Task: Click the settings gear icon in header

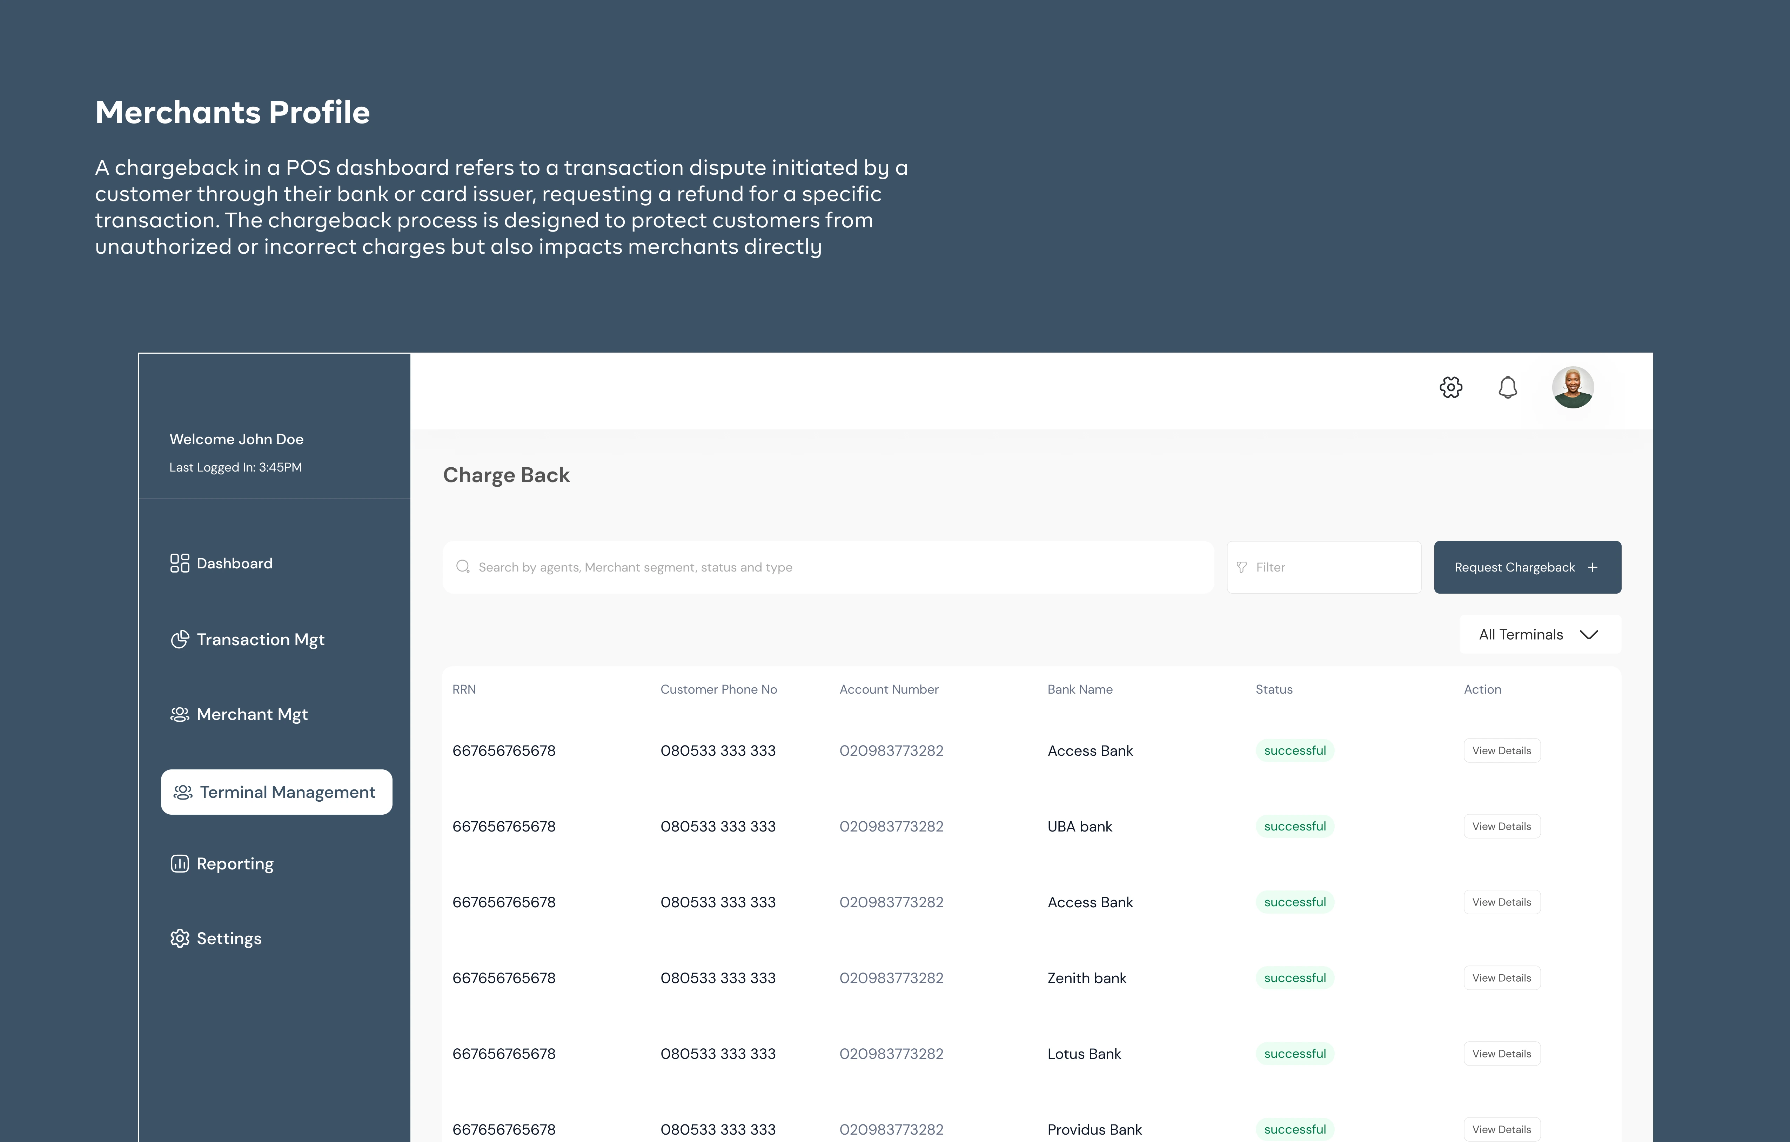Action: click(1450, 387)
